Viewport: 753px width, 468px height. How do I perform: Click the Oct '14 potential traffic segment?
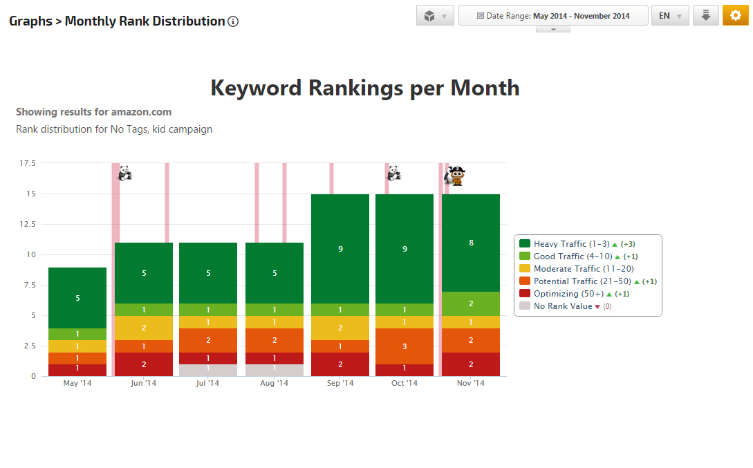coord(405,346)
